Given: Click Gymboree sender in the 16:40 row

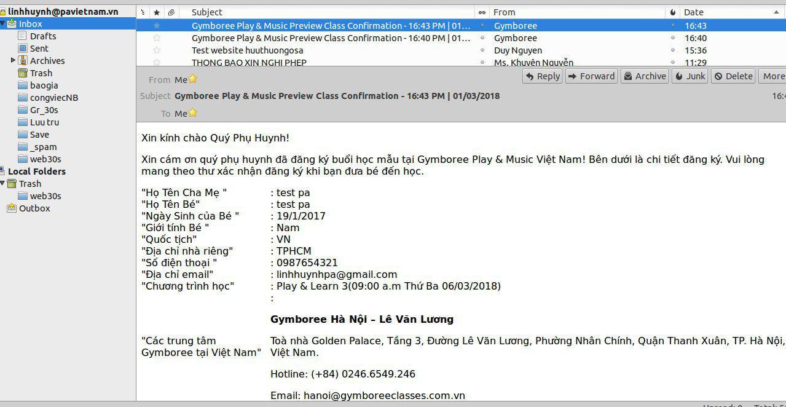Looking at the screenshot, I should click(x=516, y=38).
